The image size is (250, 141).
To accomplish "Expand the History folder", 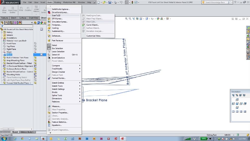I will tap(2, 32).
